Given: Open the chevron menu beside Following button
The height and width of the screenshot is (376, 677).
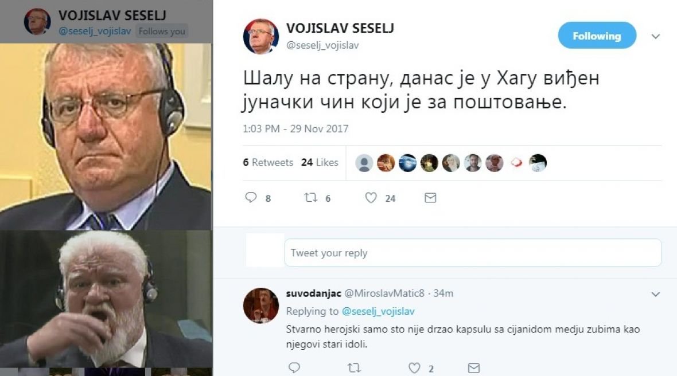Looking at the screenshot, I should point(655,36).
